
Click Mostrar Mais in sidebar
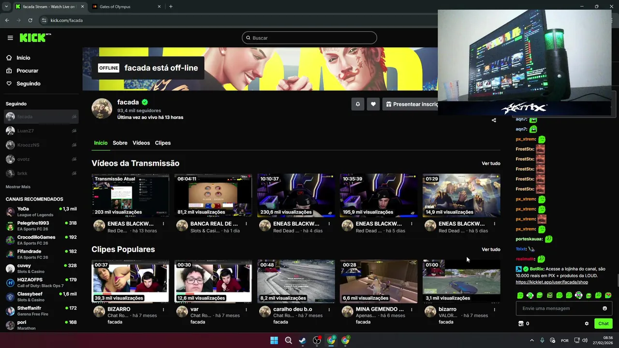pyautogui.click(x=18, y=187)
